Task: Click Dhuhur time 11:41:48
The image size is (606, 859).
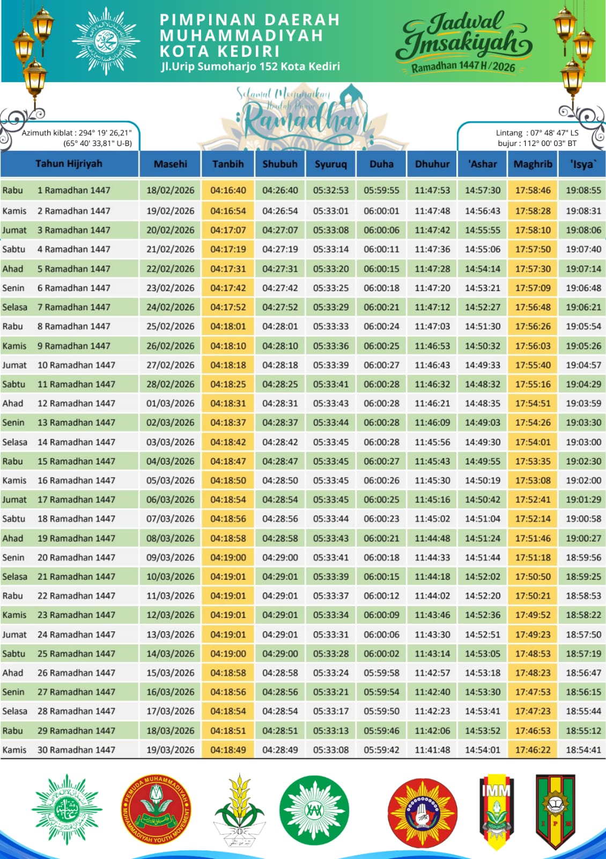Action: click(432, 750)
